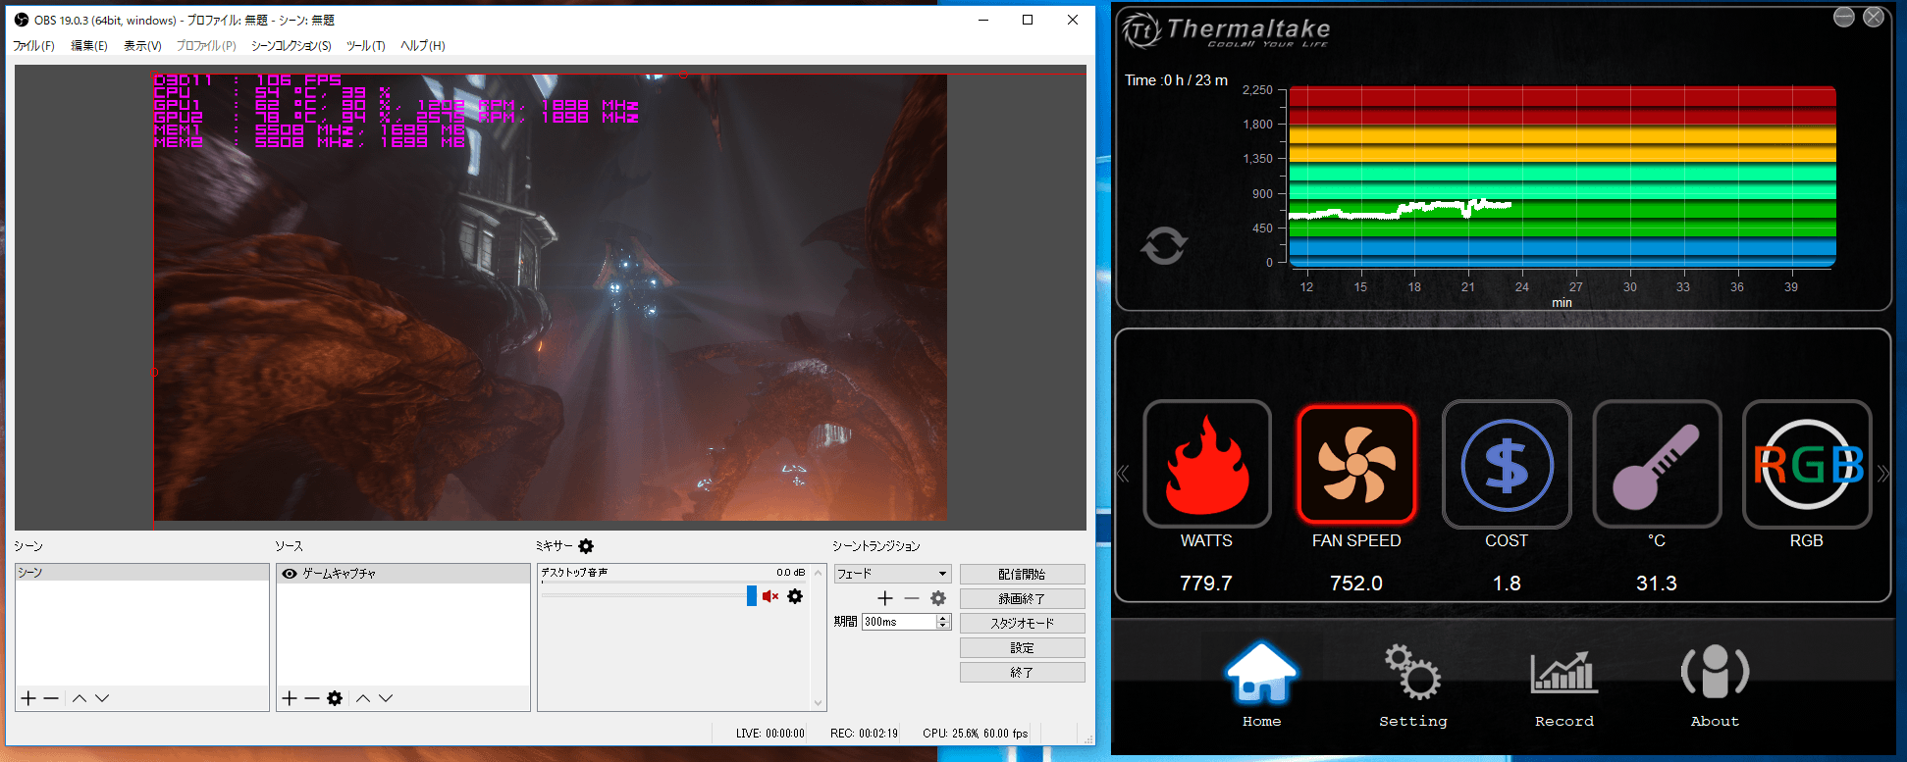Click the COST value 1.8

tap(1507, 584)
